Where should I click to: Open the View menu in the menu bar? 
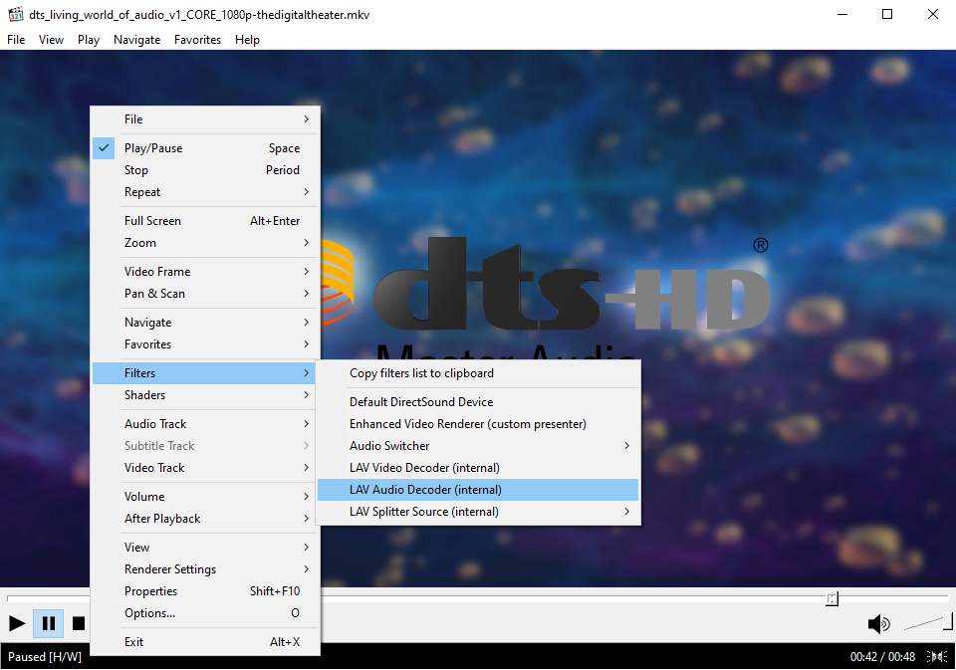[x=51, y=40]
